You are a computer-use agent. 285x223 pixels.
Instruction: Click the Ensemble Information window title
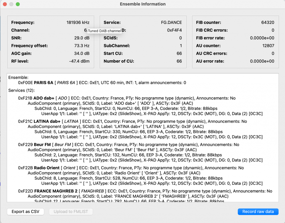[142, 4]
